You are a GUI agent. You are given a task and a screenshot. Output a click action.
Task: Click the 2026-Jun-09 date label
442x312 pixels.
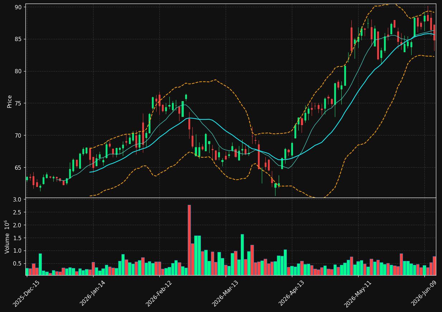[x=424, y=293]
